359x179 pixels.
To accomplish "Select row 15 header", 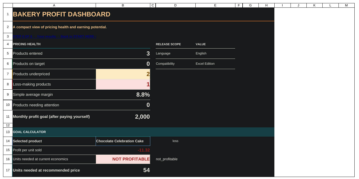I will tap(8, 150).
